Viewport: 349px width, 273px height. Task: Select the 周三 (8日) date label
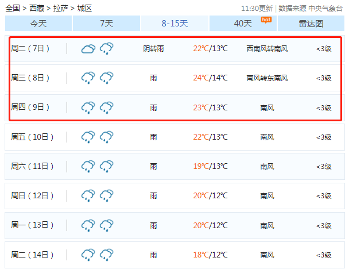pos(30,78)
